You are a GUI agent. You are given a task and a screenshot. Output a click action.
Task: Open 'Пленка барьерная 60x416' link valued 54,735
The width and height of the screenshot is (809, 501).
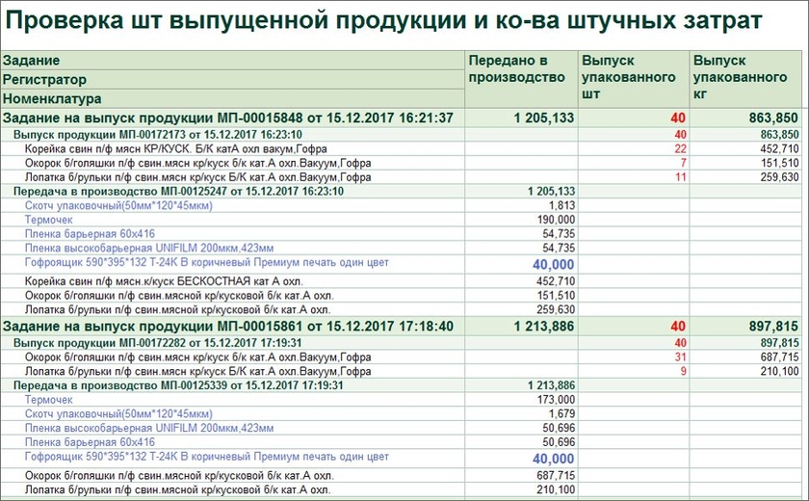click(84, 234)
